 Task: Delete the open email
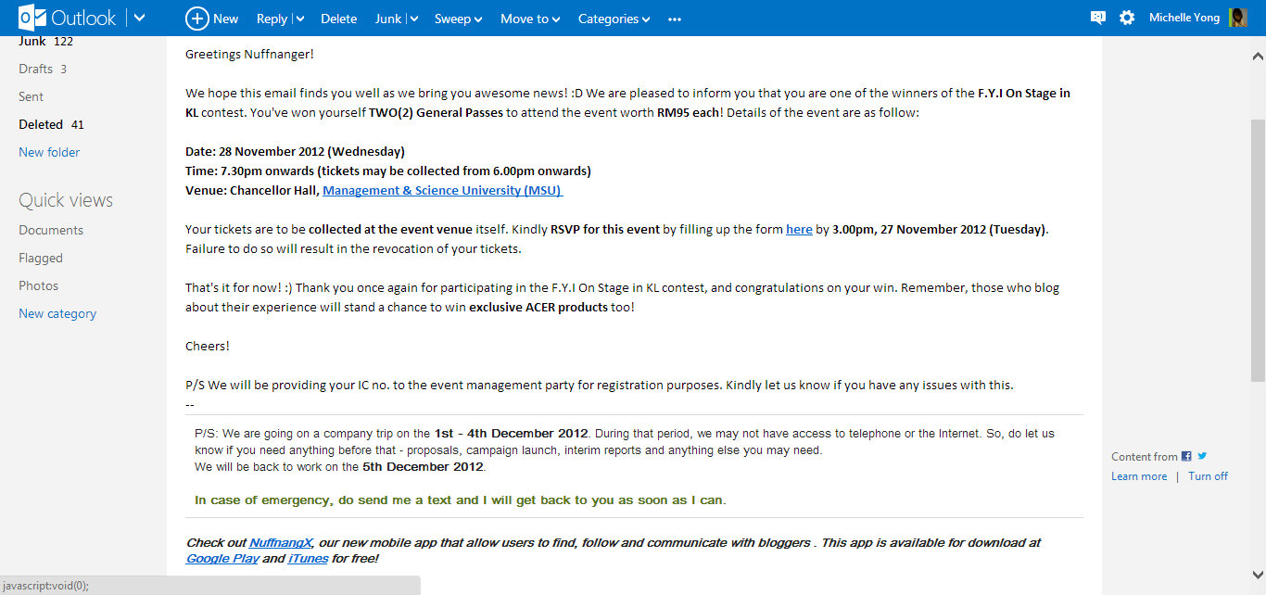[x=338, y=19]
